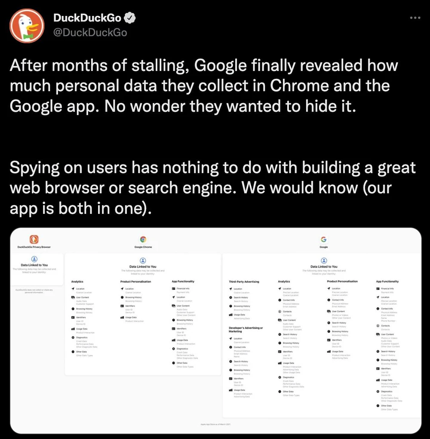Select the Contacts icon in Google's App Functionality column
The width and height of the screenshot is (430, 439).
click(x=377, y=326)
